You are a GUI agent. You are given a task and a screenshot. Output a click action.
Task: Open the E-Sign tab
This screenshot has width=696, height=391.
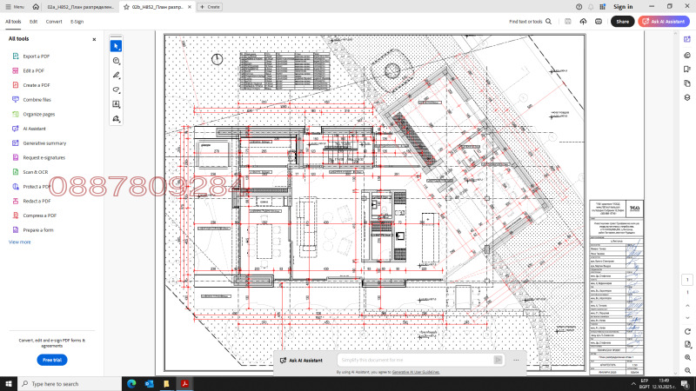click(x=77, y=21)
